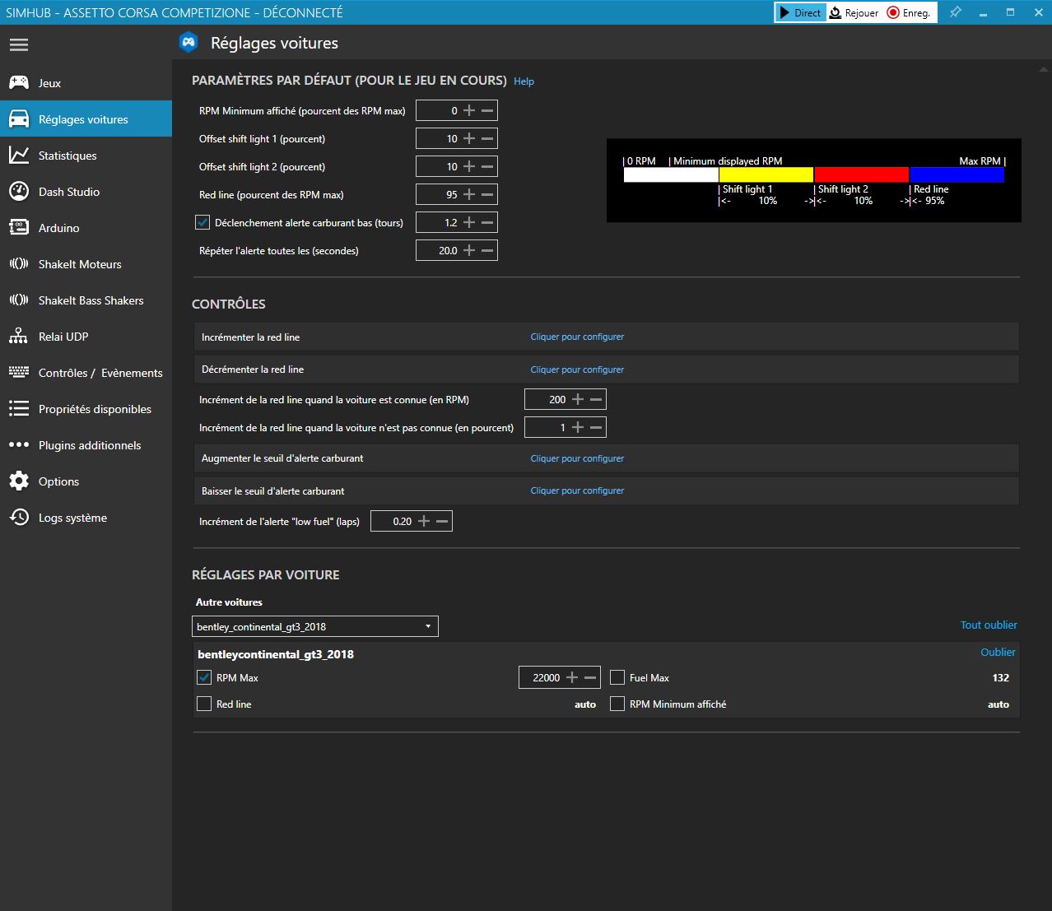Configure Incrémenter la red line control
Screen dimensions: 1052x911
point(577,337)
